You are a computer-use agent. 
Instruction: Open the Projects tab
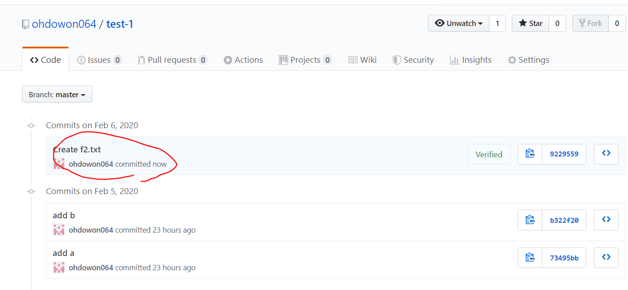coord(305,60)
